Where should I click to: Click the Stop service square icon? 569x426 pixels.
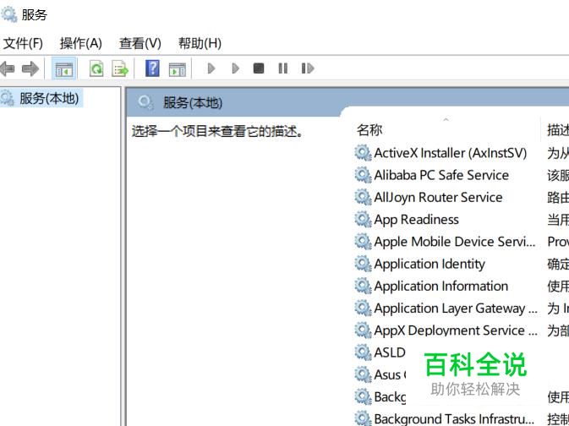(259, 68)
